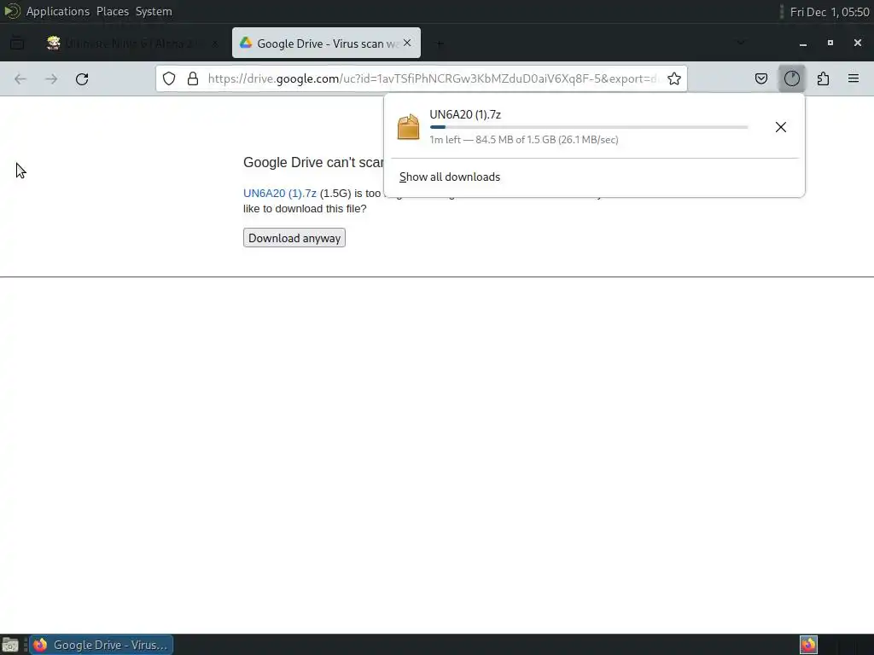
Task: Reload the page with the refresh icon
Action: (x=82, y=79)
